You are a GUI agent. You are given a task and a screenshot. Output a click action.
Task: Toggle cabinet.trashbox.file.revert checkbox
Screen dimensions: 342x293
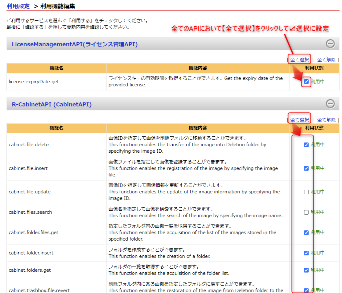[x=306, y=290]
